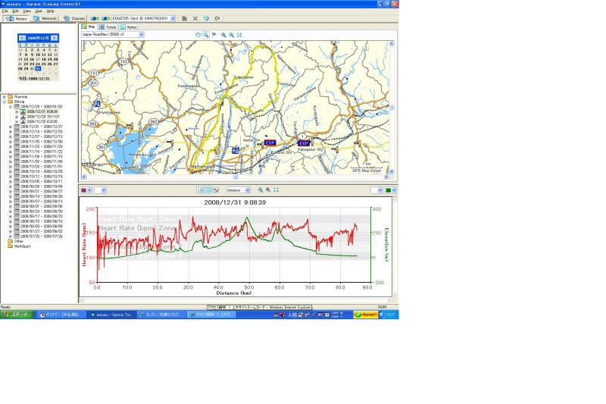
Task: Zoom in on the map
Action: (x=223, y=35)
